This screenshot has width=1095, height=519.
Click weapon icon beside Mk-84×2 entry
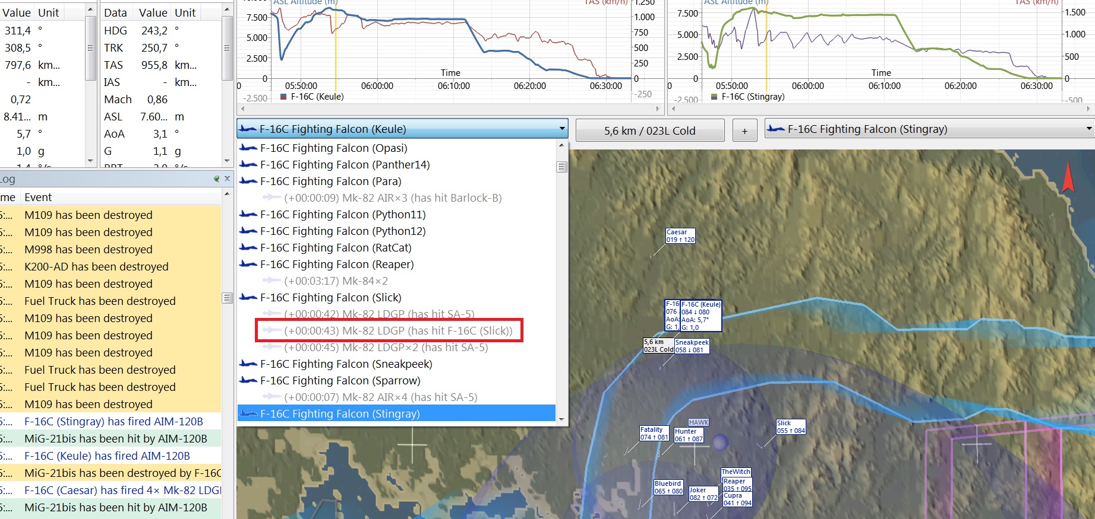272,281
